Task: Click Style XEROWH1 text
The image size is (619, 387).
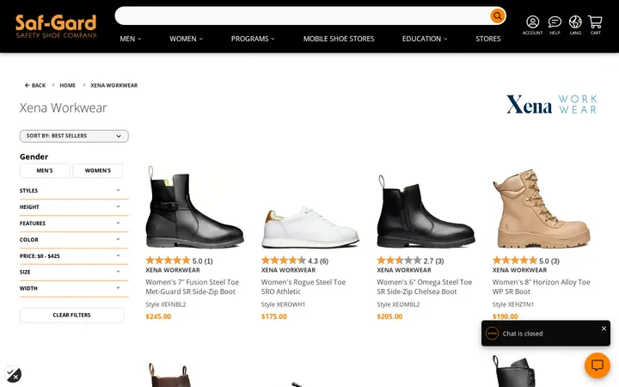Action: [x=283, y=304]
